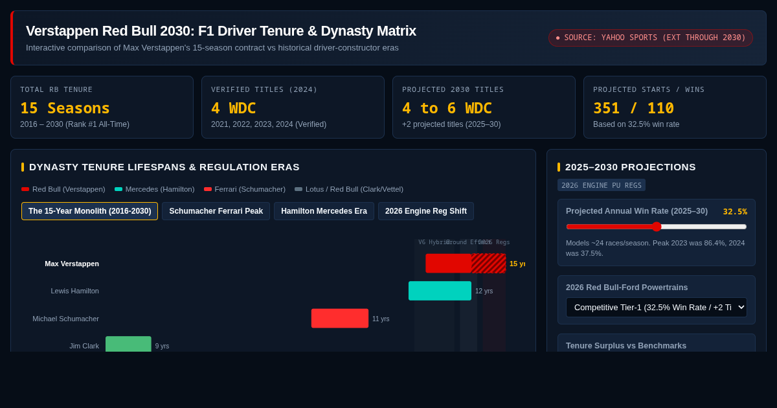Click the Source: Yahoo Sports badge
The width and height of the screenshot is (777, 408).
(651, 38)
